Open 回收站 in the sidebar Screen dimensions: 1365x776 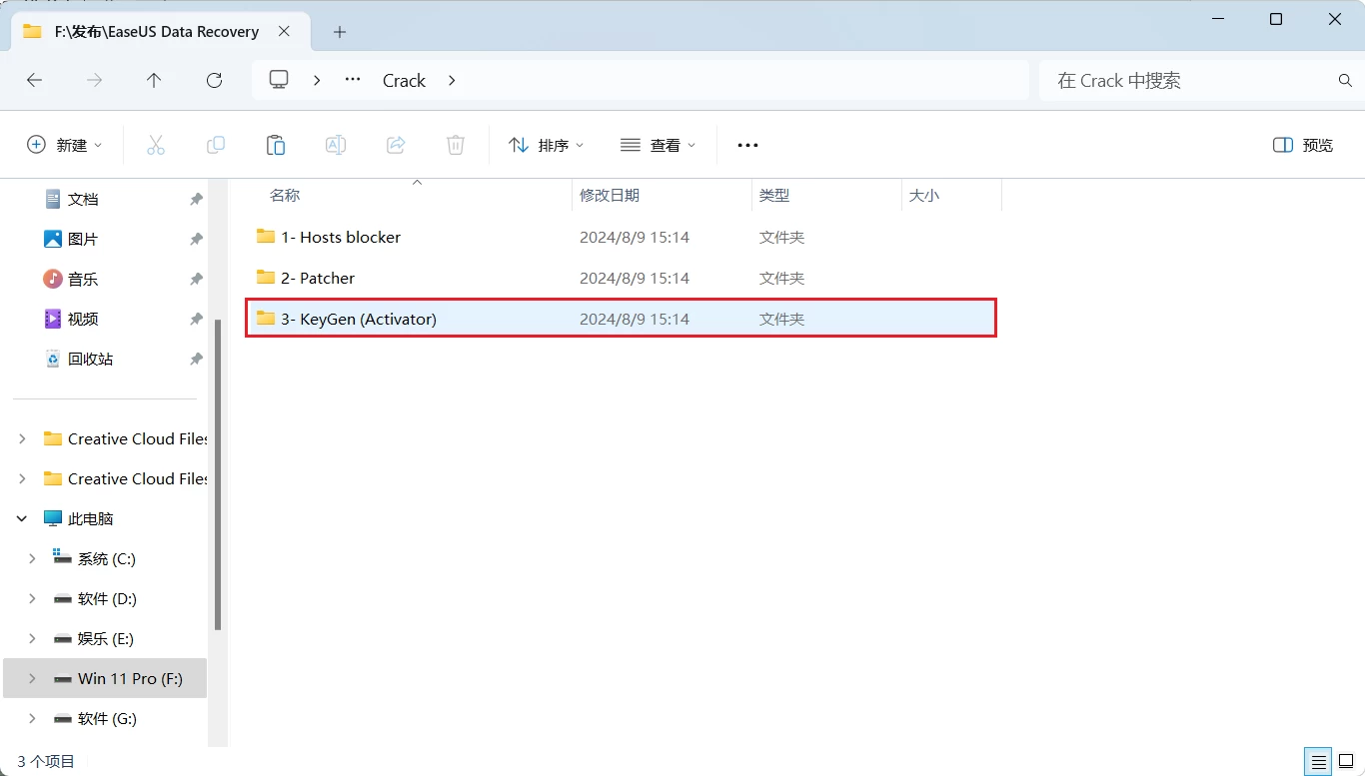[x=91, y=359]
